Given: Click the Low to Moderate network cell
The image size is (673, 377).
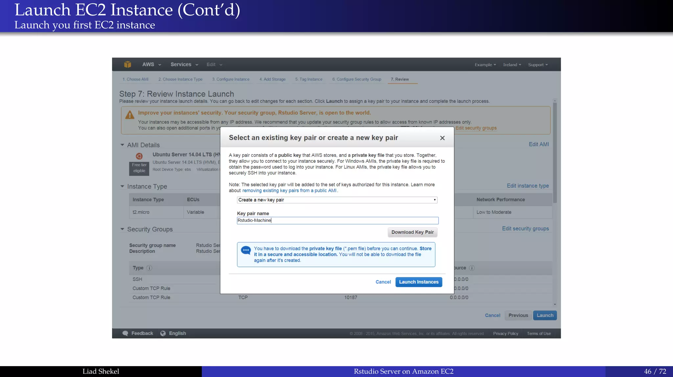Looking at the screenshot, I should point(513,212).
